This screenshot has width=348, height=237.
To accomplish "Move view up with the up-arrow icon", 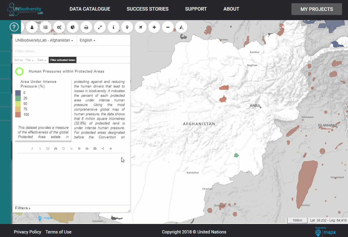I will [x=32, y=148].
